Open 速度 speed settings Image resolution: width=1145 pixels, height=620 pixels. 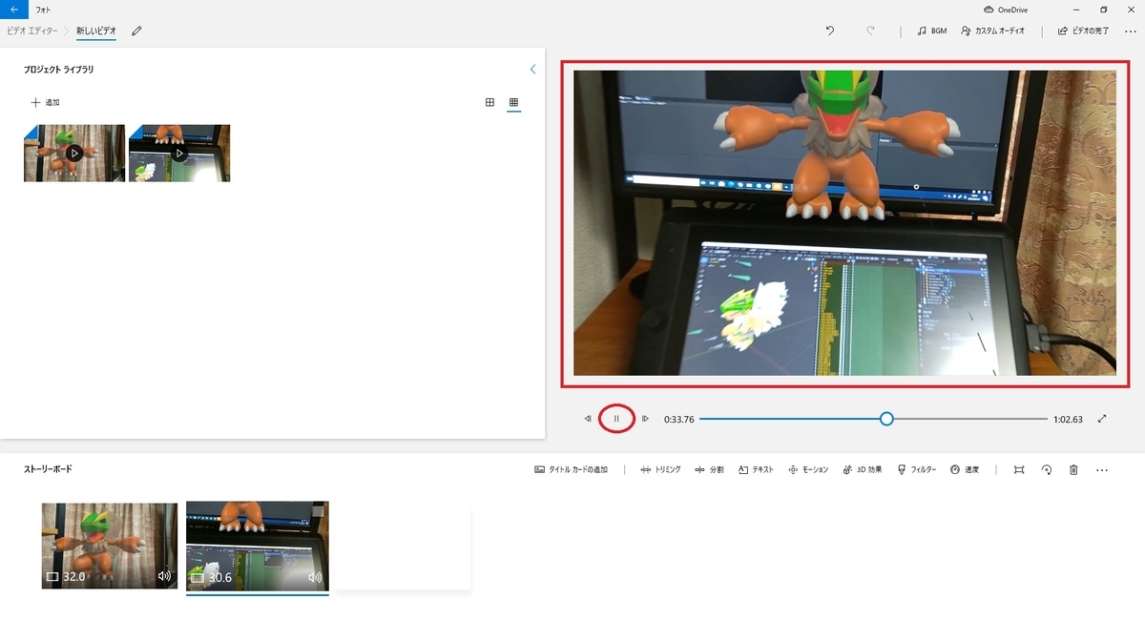tap(965, 470)
